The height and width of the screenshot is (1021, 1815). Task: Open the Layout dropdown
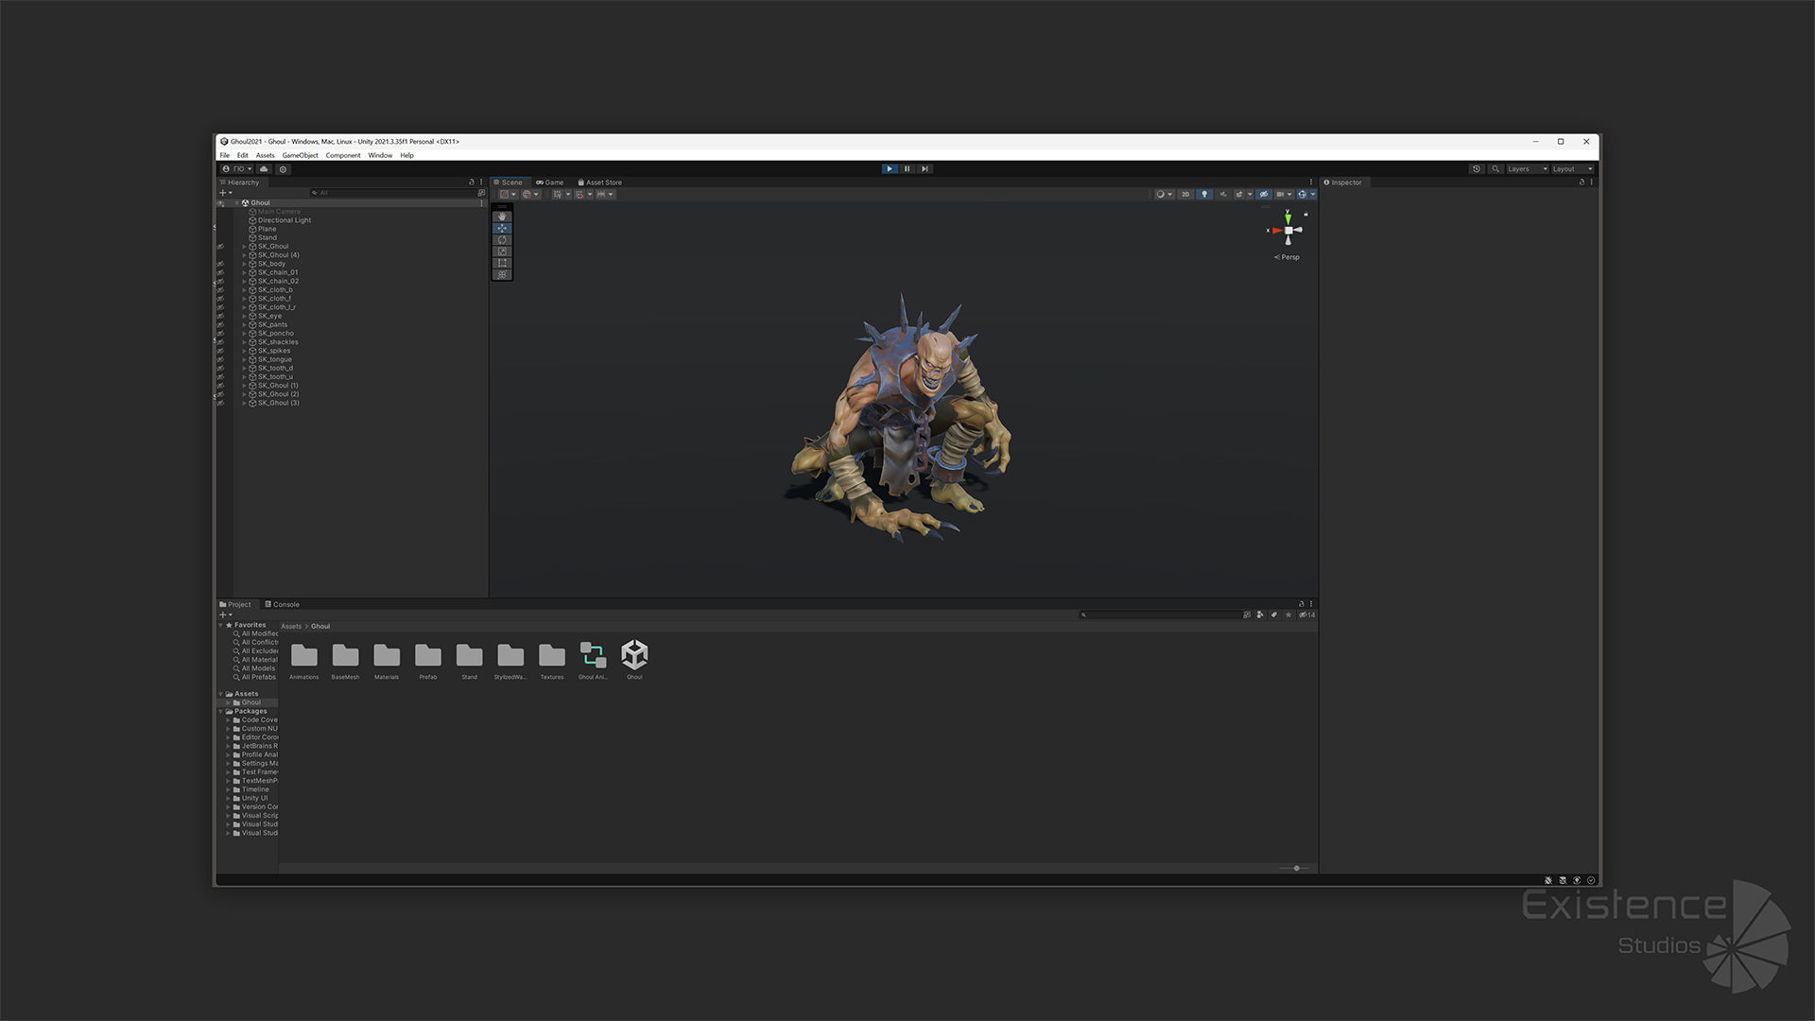click(x=1572, y=169)
